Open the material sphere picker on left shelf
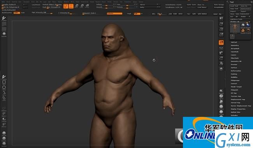The image size is (253, 148). (x=4, y=34)
